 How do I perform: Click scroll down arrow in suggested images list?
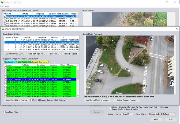[x=78, y=96]
